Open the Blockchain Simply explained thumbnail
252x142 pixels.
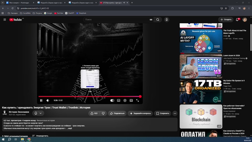201,116
